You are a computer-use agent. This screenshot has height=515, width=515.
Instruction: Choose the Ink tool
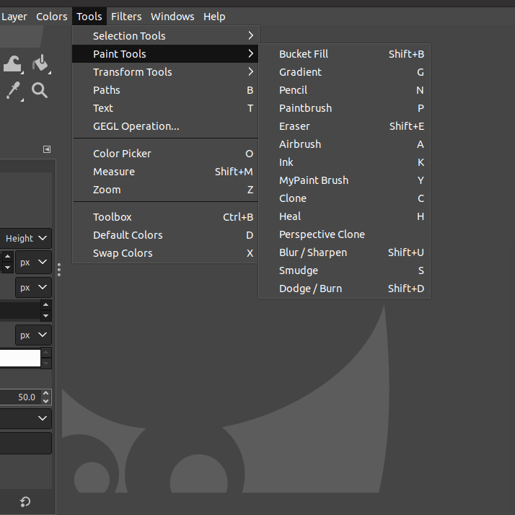(x=345, y=162)
